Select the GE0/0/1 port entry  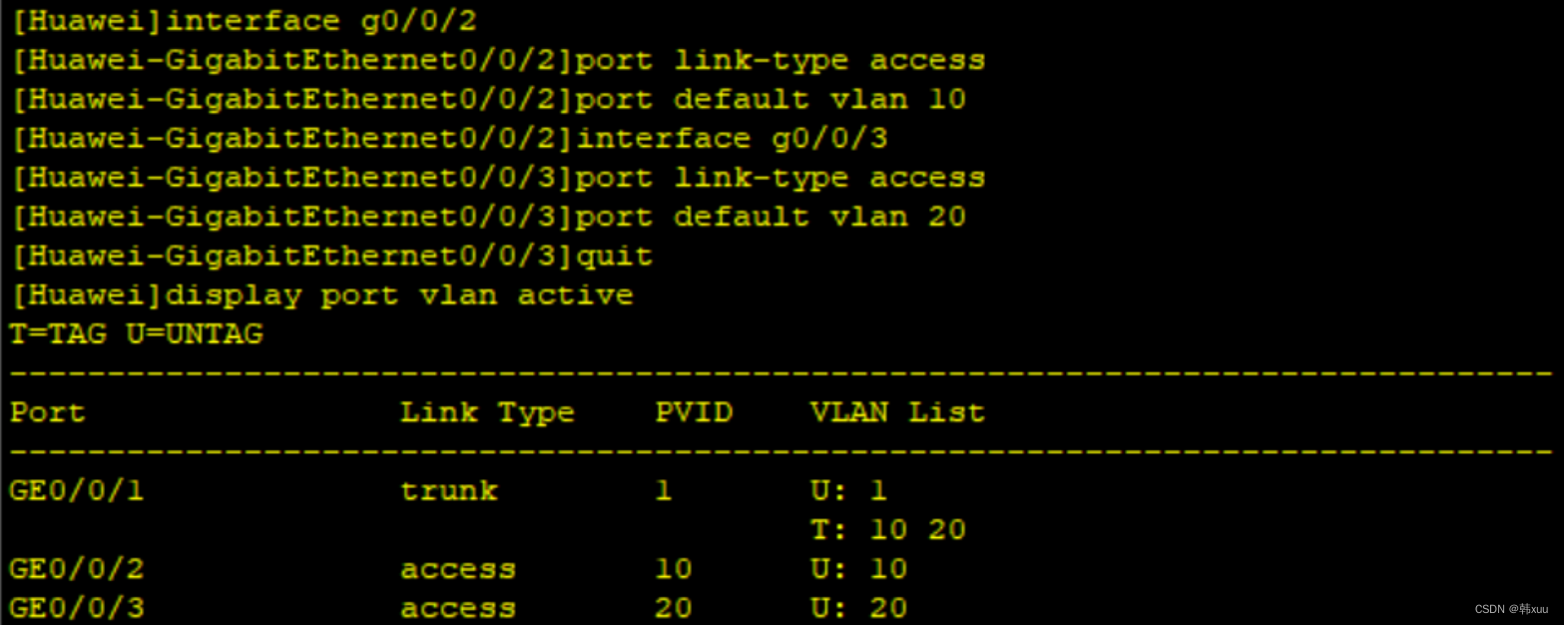coord(77,490)
